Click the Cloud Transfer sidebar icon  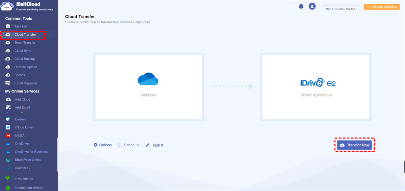[x=8, y=35]
